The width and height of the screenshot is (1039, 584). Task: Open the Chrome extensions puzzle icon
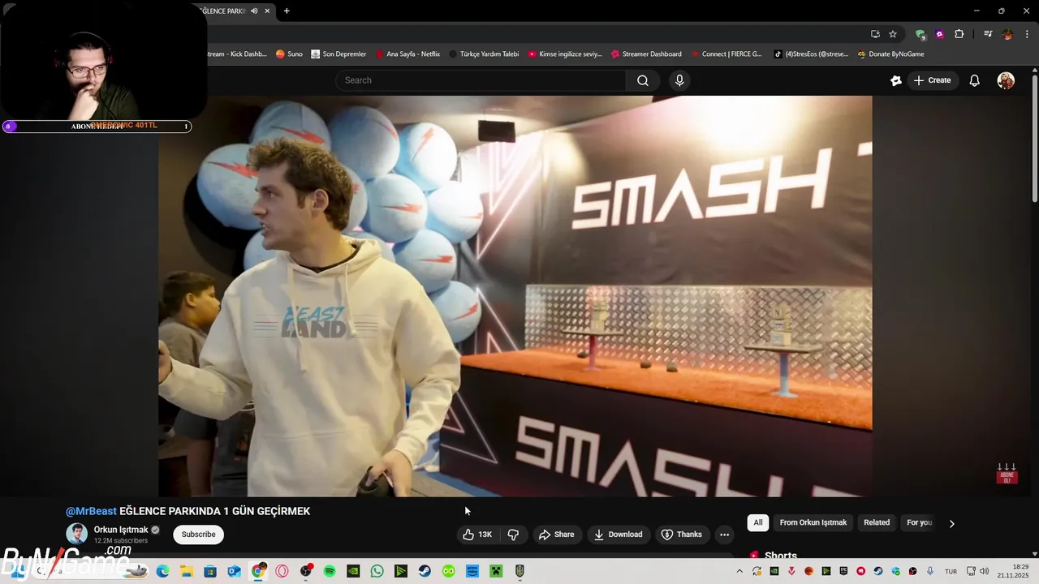(x=959, y=34)
